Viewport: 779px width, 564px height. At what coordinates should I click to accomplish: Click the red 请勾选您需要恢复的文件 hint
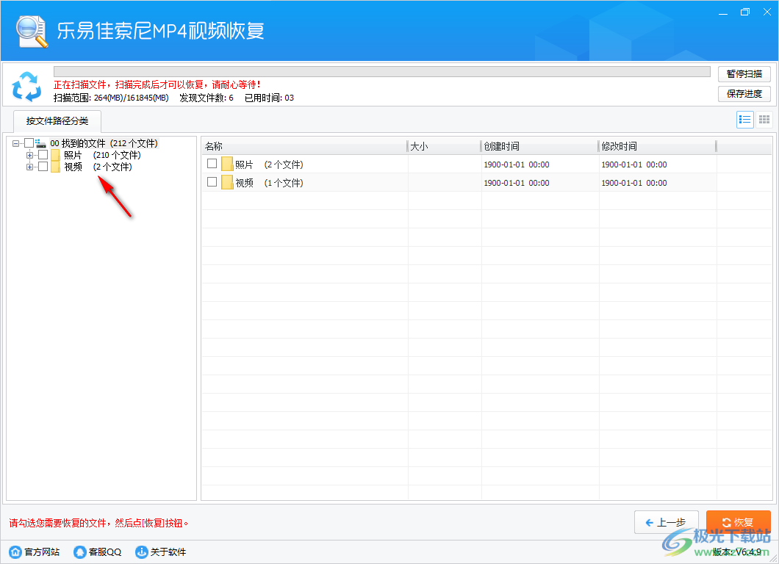98,523
